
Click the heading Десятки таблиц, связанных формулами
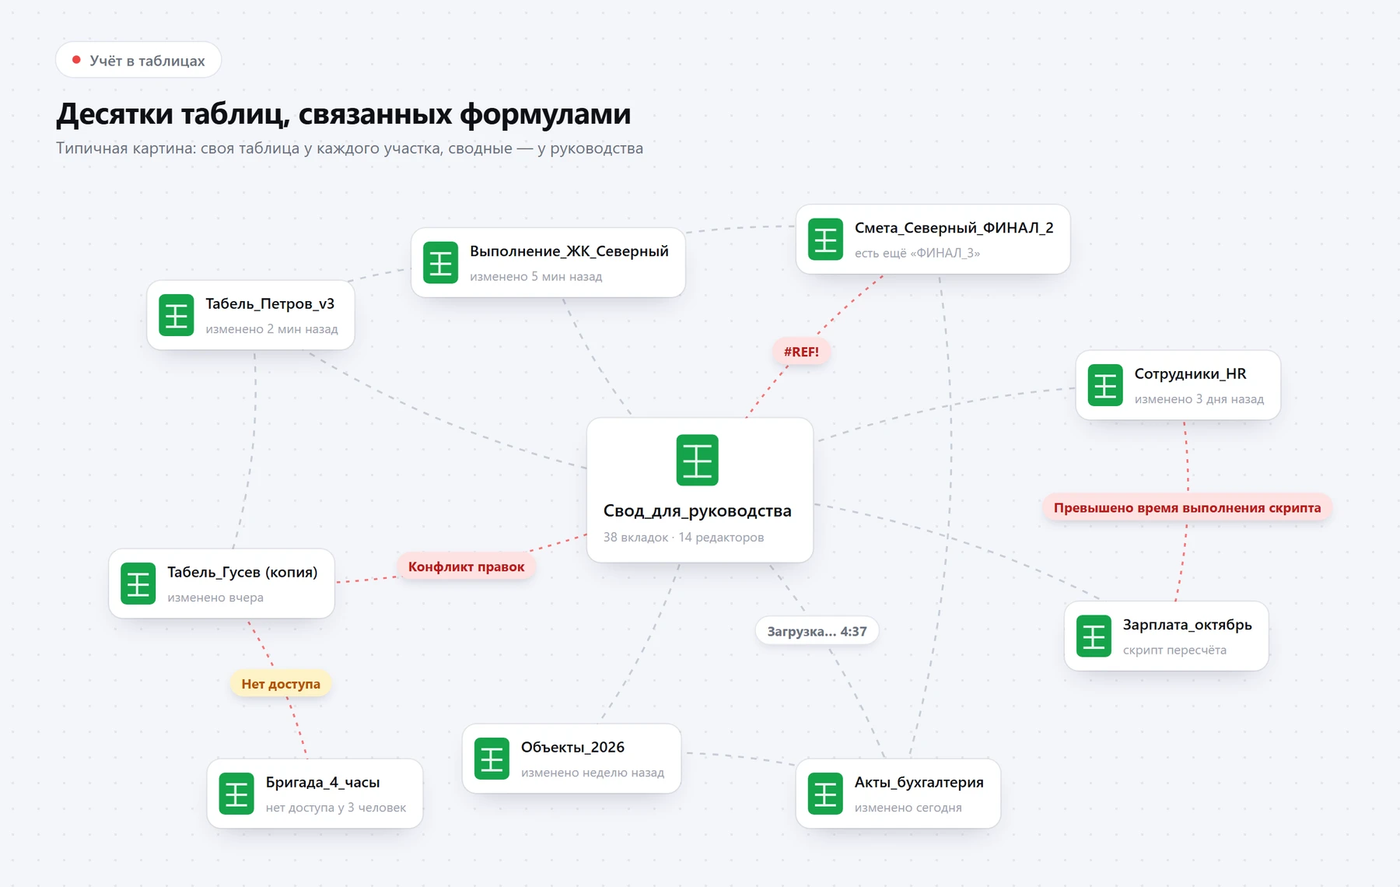point(344,114)
